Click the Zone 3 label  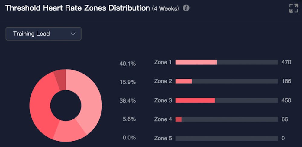[163, 100]
